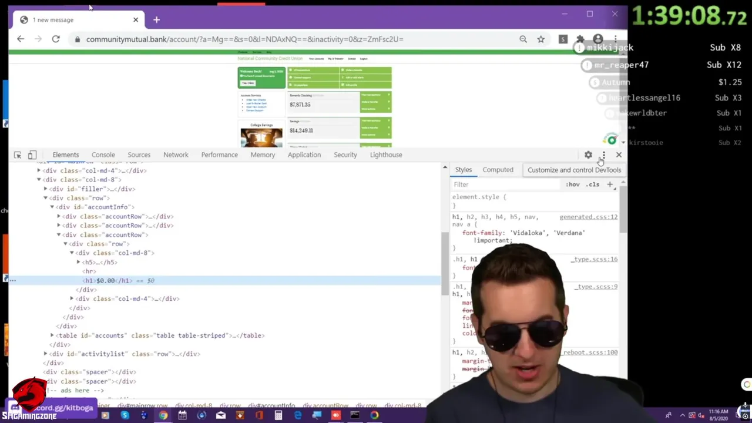Open the Network tab
The image size is (752, 423).
click(x=176, y=155)
